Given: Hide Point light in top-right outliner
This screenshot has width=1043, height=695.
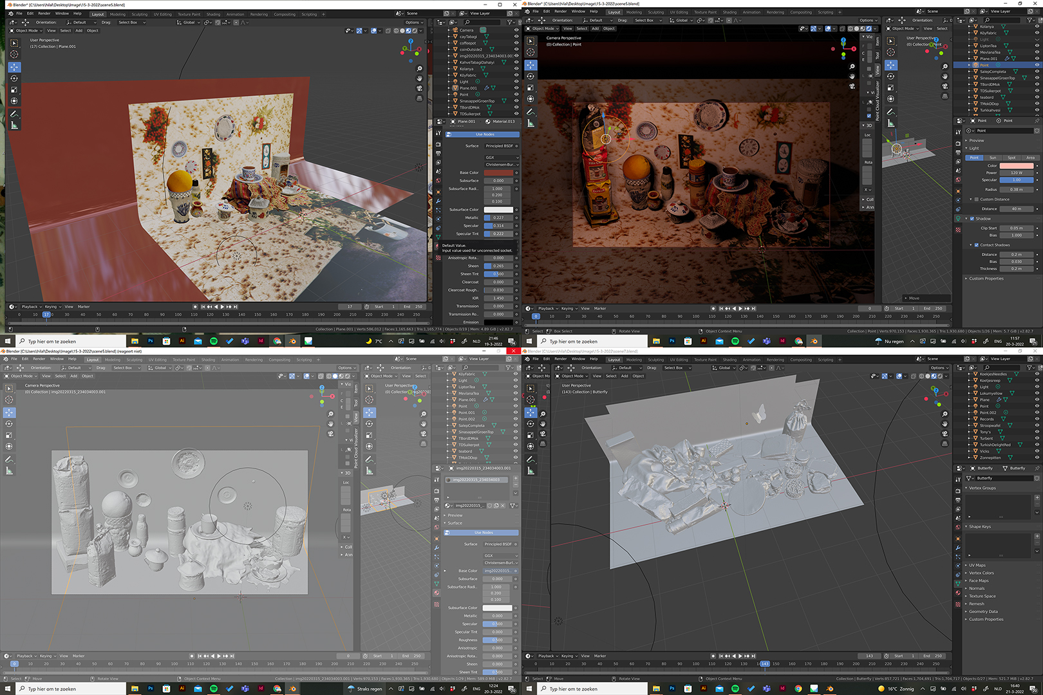Looking at the screenshot, I should click(1037, 65).
